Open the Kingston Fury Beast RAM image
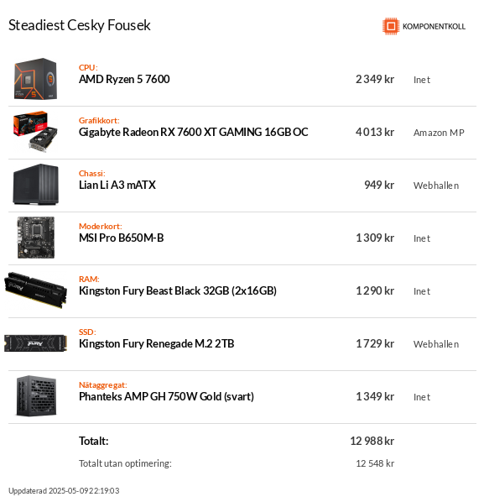This screenshot has height=502, width=484. point(35,290)
